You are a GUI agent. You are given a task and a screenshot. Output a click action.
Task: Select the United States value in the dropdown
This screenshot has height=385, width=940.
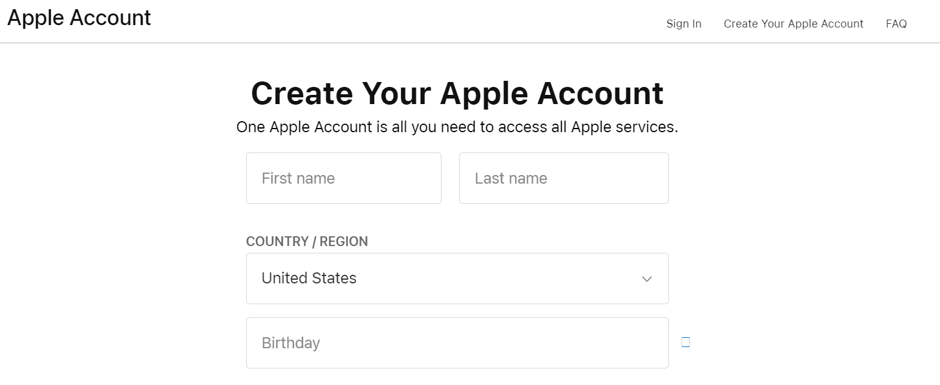click(309, 278)
